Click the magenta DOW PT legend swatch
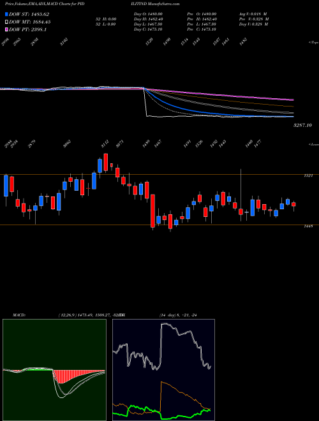Viewport: 319px width, 421px height. click(6, 29)
